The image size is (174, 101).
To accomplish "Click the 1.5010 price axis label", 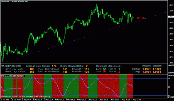I will pos(171,23).
